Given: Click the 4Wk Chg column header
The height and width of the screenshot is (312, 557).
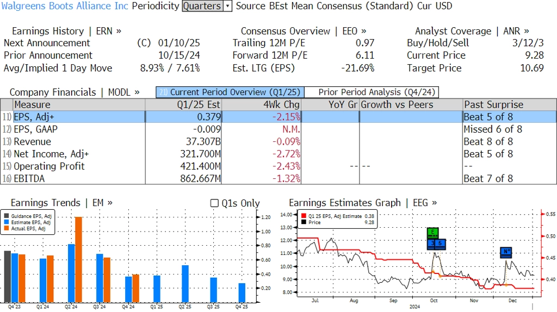Looking at the screenshot, I should [x=261, y=105].
